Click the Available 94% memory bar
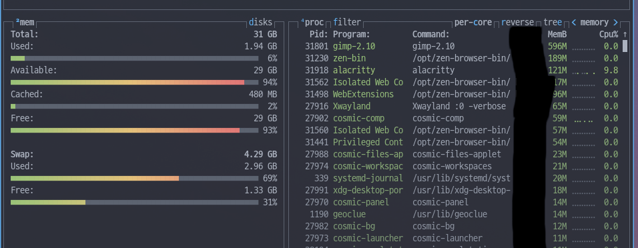This screenshot has height=248, width=638. click(x=134, y=82)
